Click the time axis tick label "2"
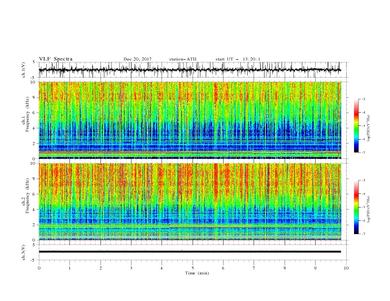The height and width of the screenshot is (301, 390). coord(100,268)
